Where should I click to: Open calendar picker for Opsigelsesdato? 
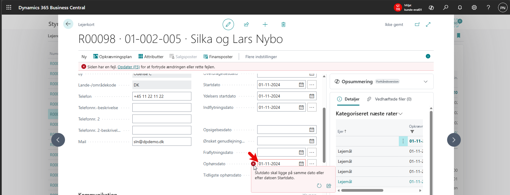click(312, 130)
